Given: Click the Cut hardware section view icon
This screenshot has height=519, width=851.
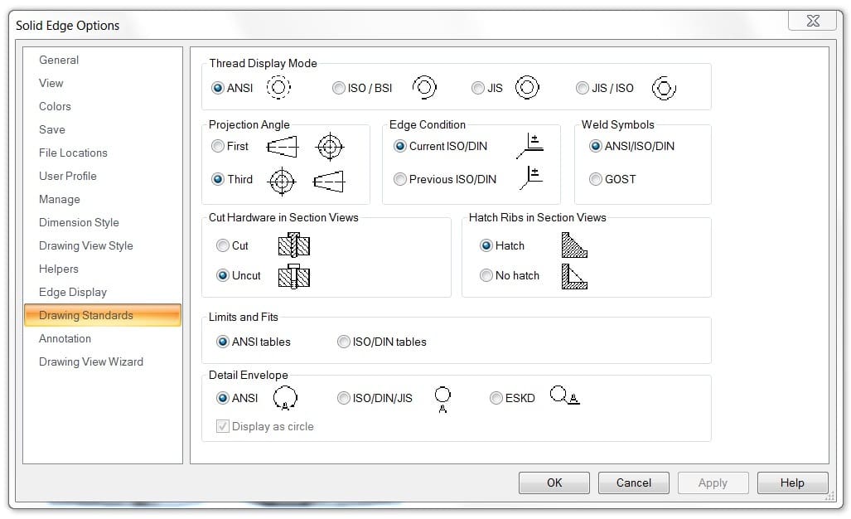Looking at the screenshot, I should [293, 245].
